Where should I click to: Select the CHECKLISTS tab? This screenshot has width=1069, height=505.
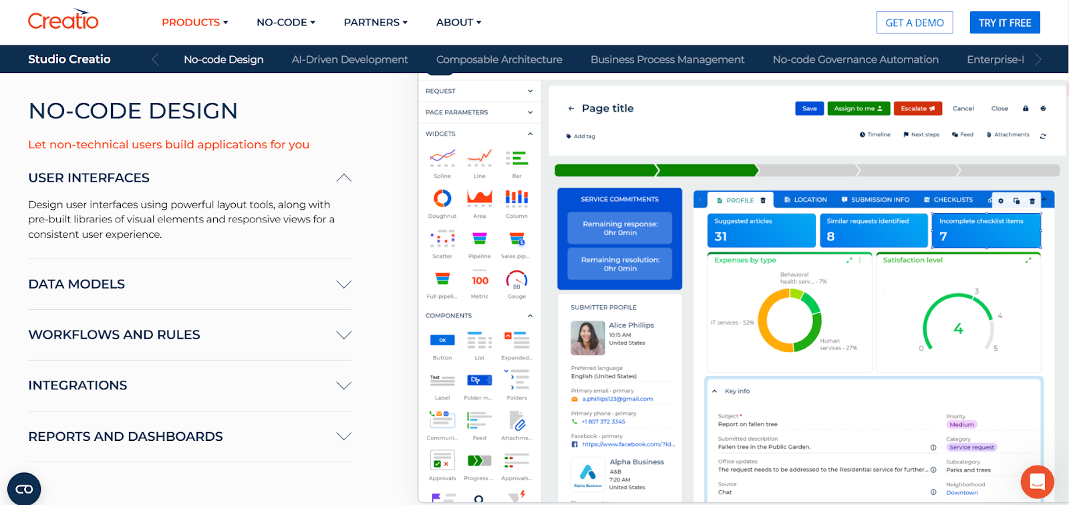coord(948,200)
